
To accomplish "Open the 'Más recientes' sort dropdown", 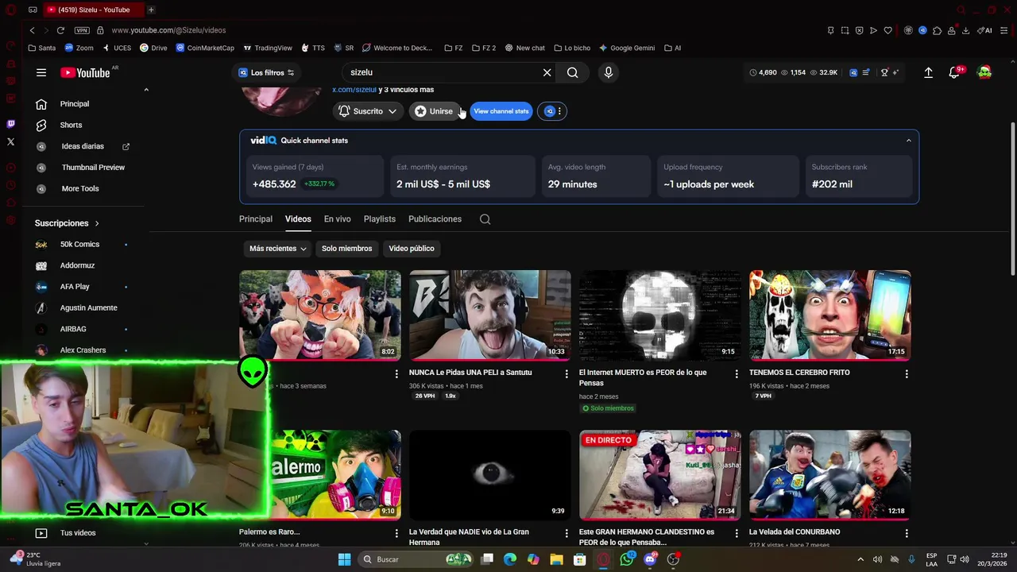I will [277, 249].
